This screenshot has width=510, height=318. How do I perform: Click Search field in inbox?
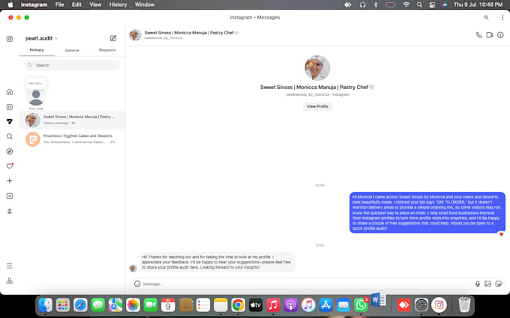click(x=72, y=65)
